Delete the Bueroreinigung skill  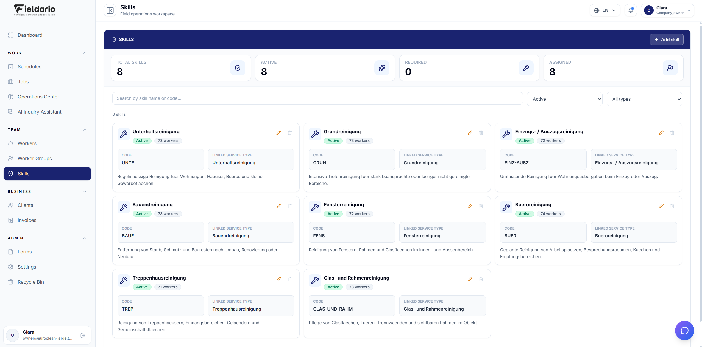[672, 206]
